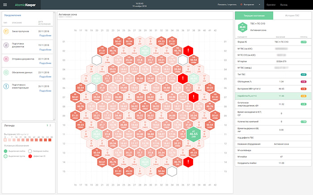The height and width of the screenshot is (195, 313).
Task: Select the Выгорание radio indicator
Action: tap(242, 5)
